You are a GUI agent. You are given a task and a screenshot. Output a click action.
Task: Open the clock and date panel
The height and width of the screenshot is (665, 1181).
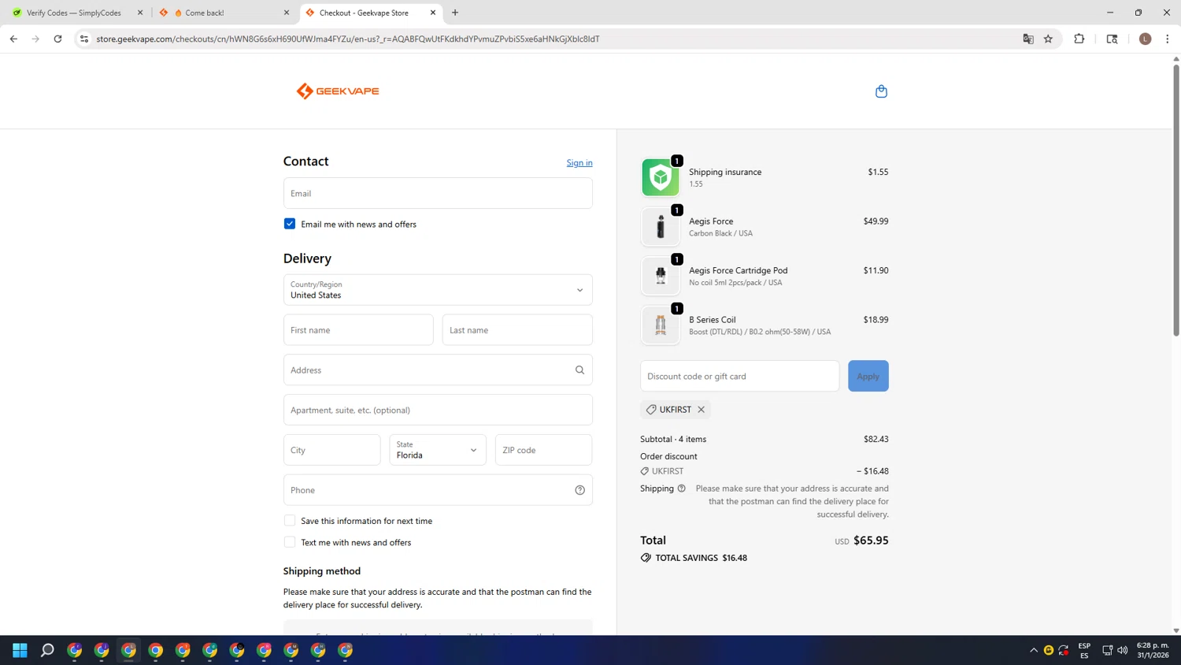click(x=1153, y=650)
